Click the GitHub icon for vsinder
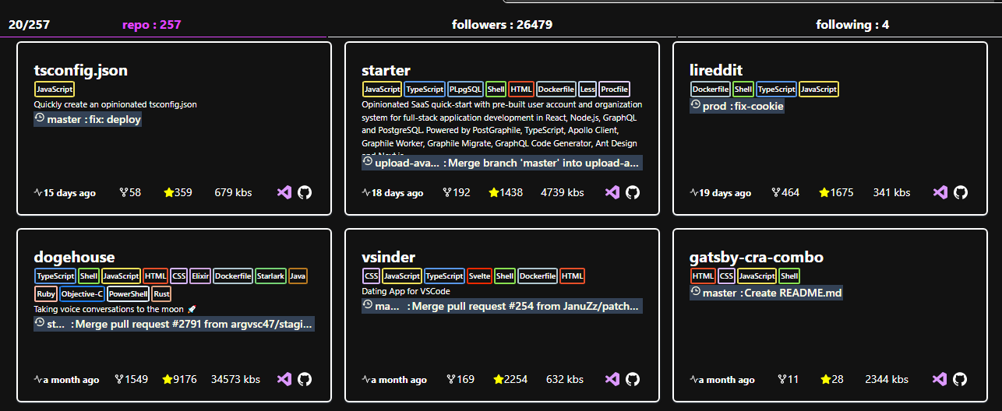The height and width of the screenshot is (411, 1002). coord(633,379)
